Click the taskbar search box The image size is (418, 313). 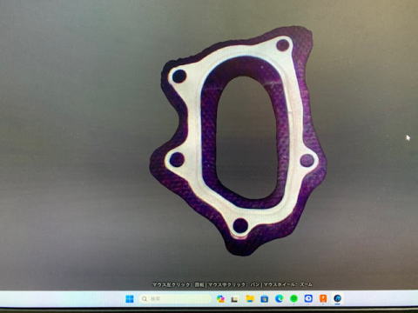click(175, 299)
